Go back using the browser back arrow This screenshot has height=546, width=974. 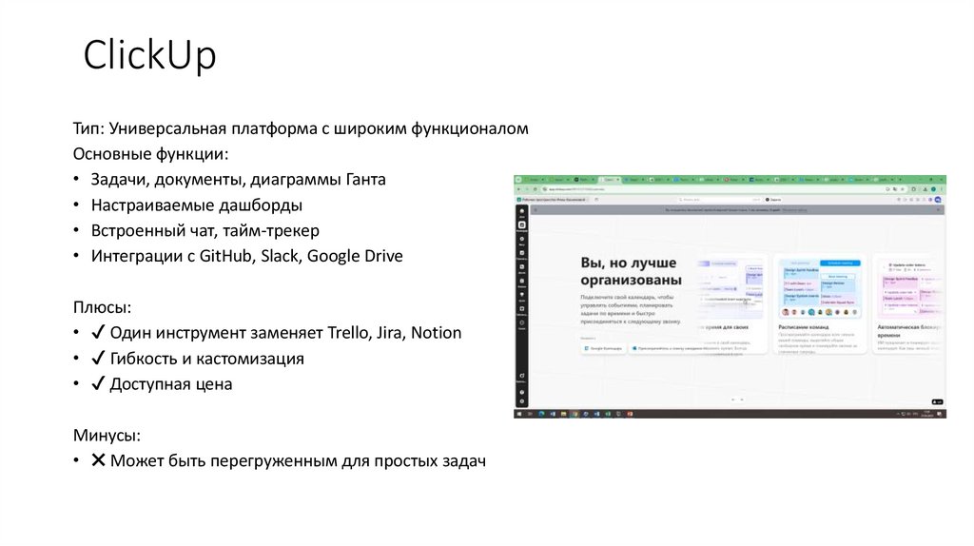[519, 189]
